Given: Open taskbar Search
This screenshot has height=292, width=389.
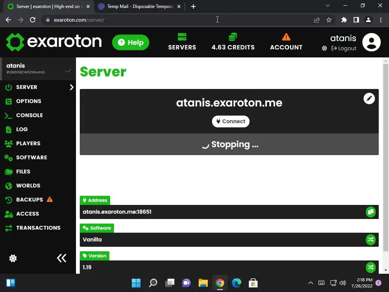Looking at the screenshot, I should [153, 283].
